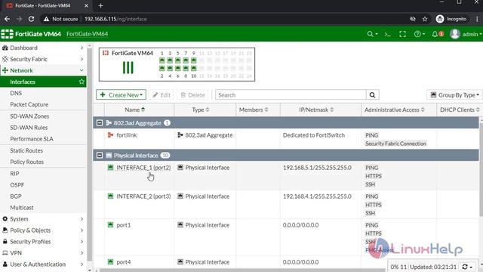Toggle fullscreen mode icon in header

coord(402,34)
